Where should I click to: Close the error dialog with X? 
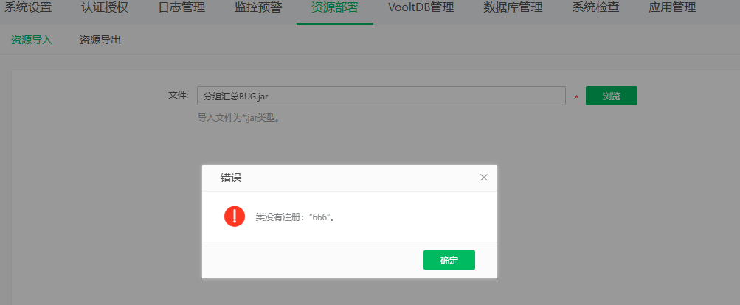[x=484, y=178]
